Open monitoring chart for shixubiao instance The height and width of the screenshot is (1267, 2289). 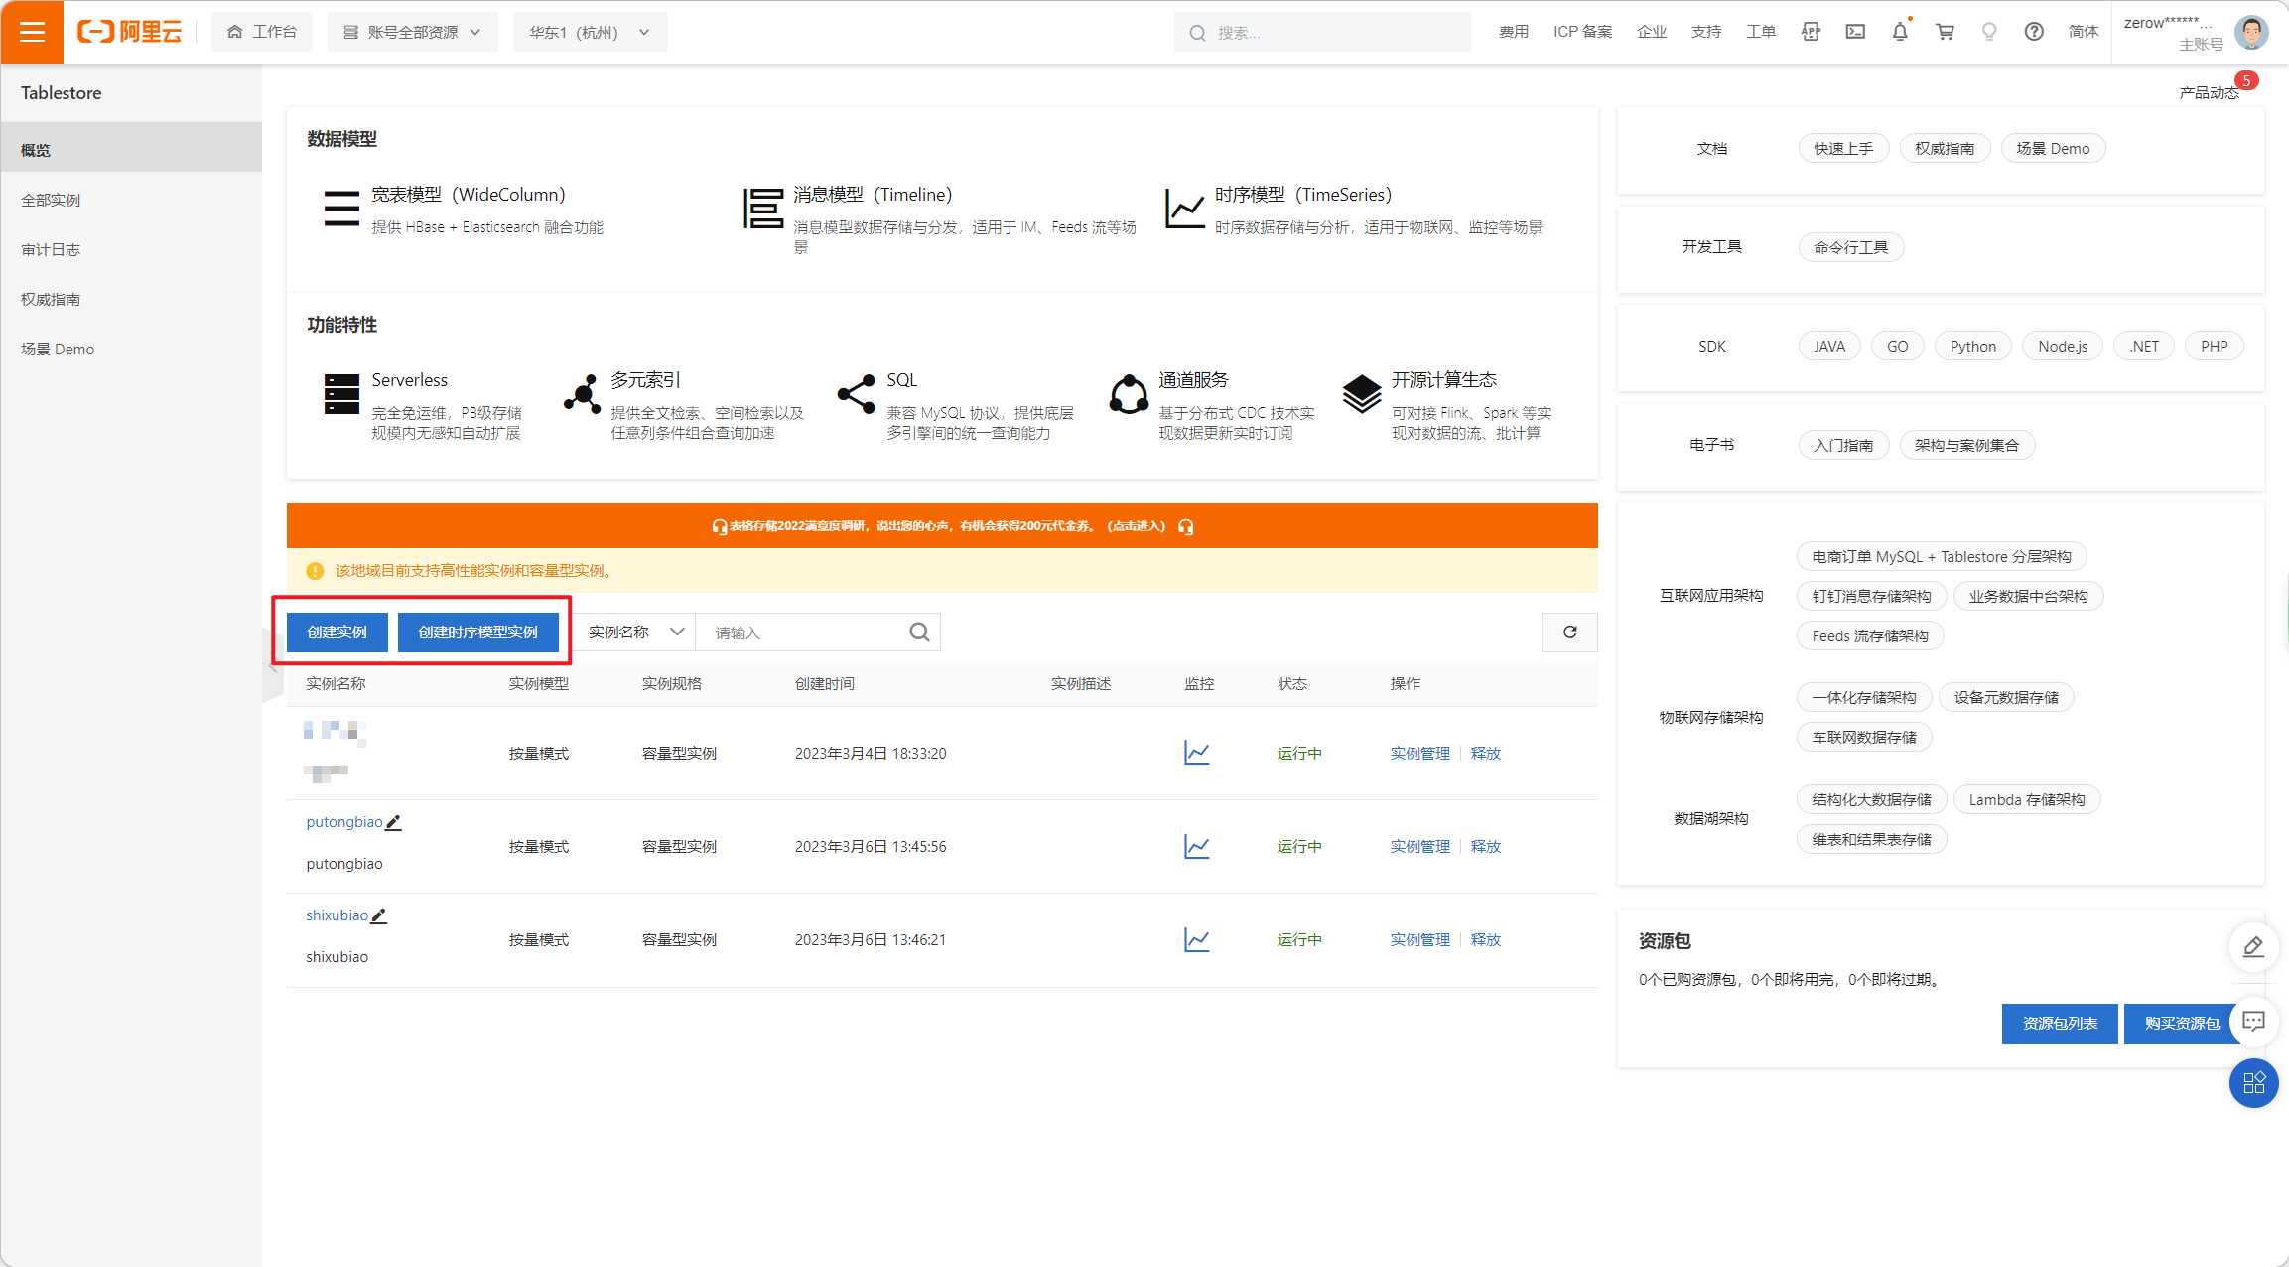[1197, 940]
